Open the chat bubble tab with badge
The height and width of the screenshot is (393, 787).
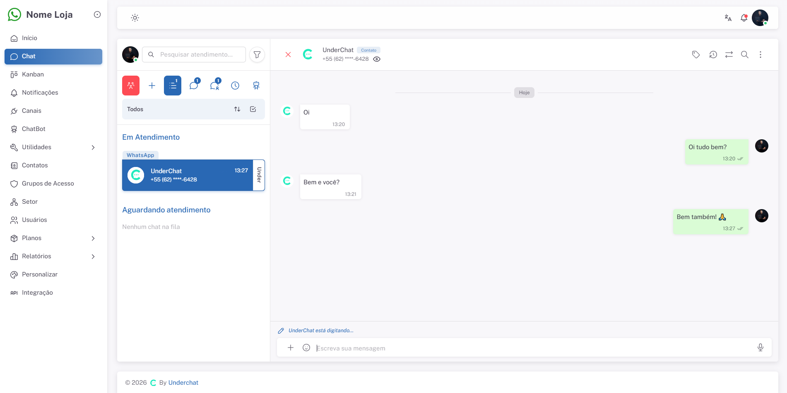[194, 86]
